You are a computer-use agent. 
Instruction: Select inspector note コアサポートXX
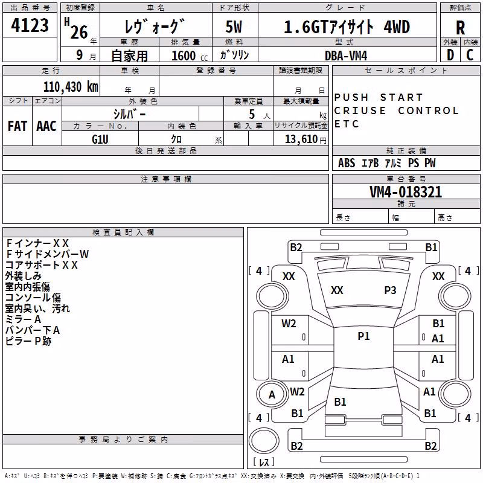pos(41,265)
